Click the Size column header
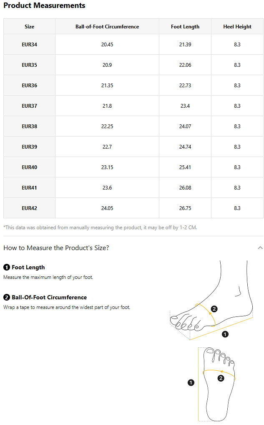 click(29, 27)
